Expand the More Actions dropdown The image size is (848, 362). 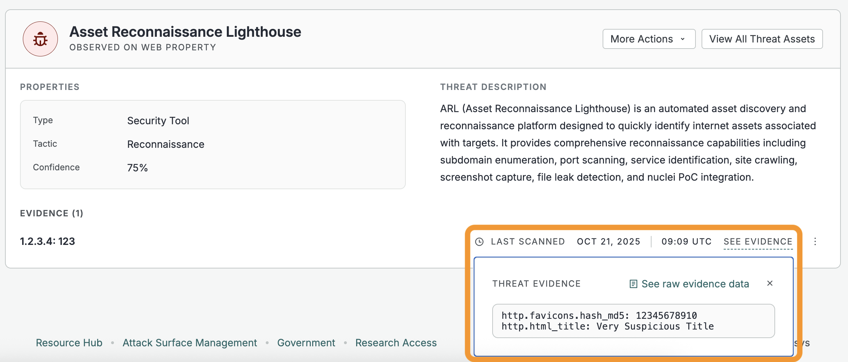click(648, 39)
